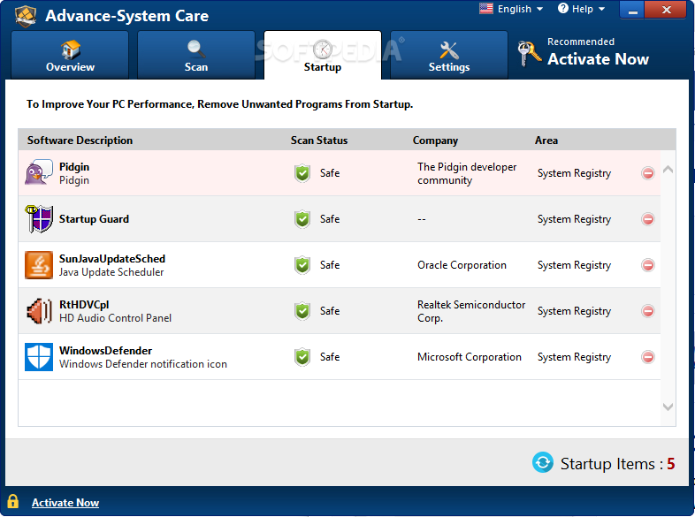Screen dimensions: 695x517
Task: Switch to the Scan tab
Action: click(x=196, y=55)
